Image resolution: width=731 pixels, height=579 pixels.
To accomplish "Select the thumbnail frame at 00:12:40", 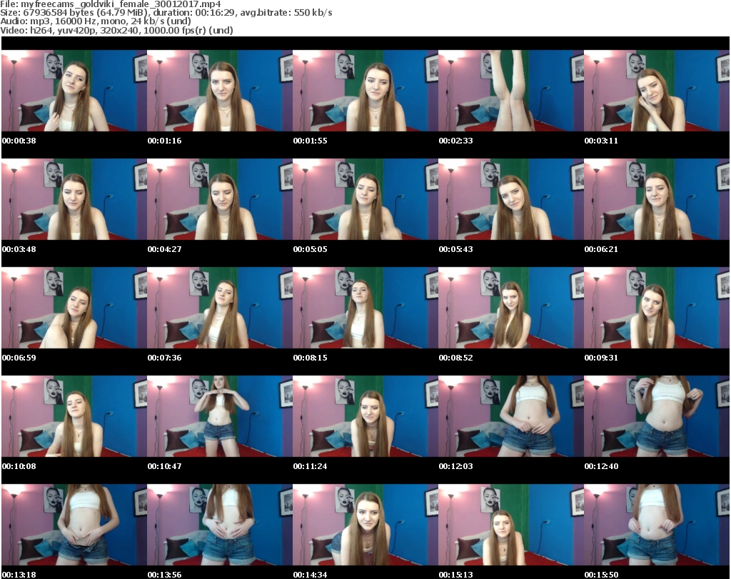I will 657,416.
